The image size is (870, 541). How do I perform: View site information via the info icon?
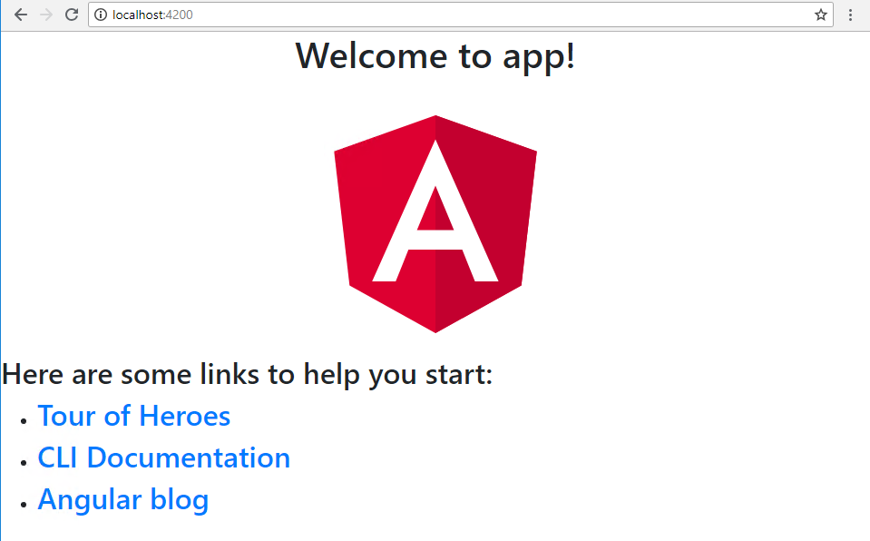(101, 15)
